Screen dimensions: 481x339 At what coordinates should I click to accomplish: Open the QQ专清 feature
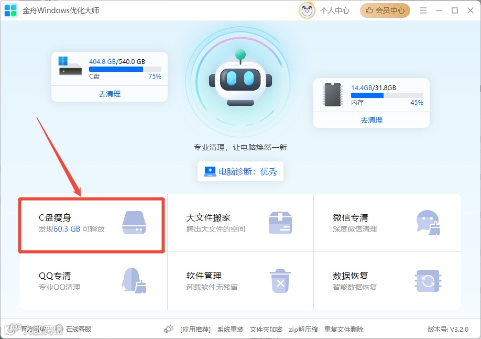[93, 281]
